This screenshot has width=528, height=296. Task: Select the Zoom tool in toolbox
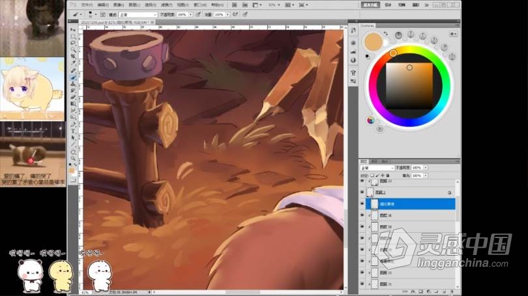pos(73,158)
